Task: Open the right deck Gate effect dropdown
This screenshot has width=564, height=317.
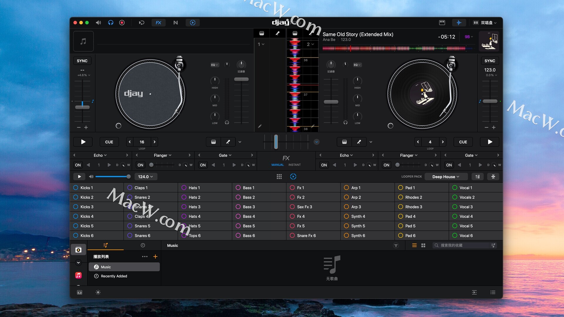Action: [x=471, y=155]
